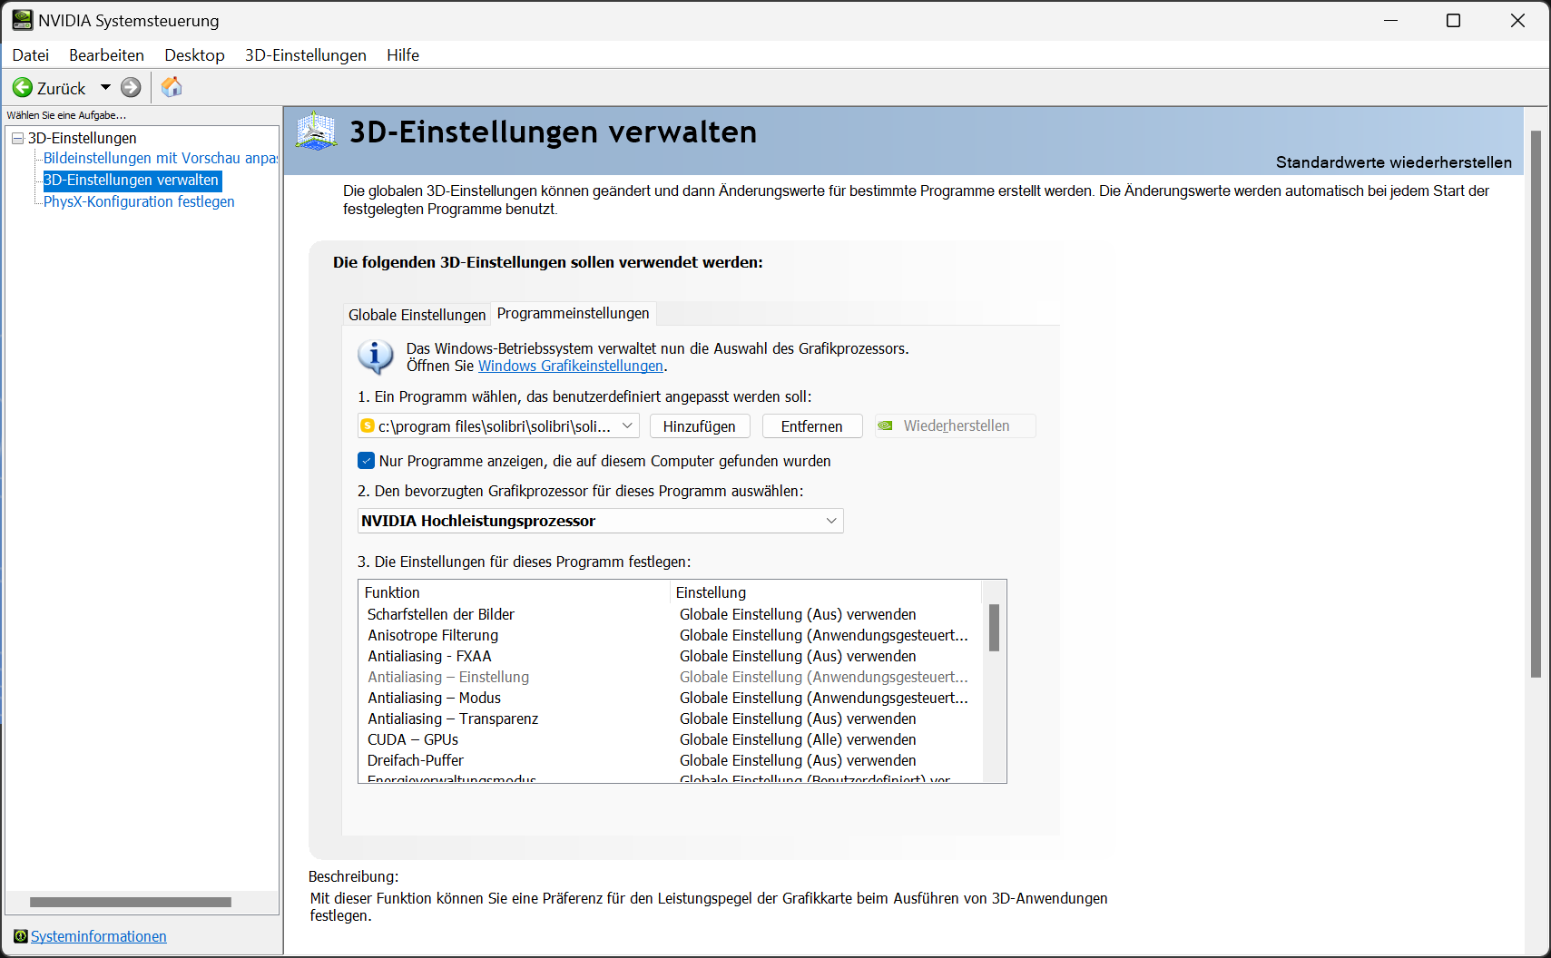This screenshot has height=958, width=1551.
Task: Select the Programmeinstellungen tab
Action: tap(574, 313)
